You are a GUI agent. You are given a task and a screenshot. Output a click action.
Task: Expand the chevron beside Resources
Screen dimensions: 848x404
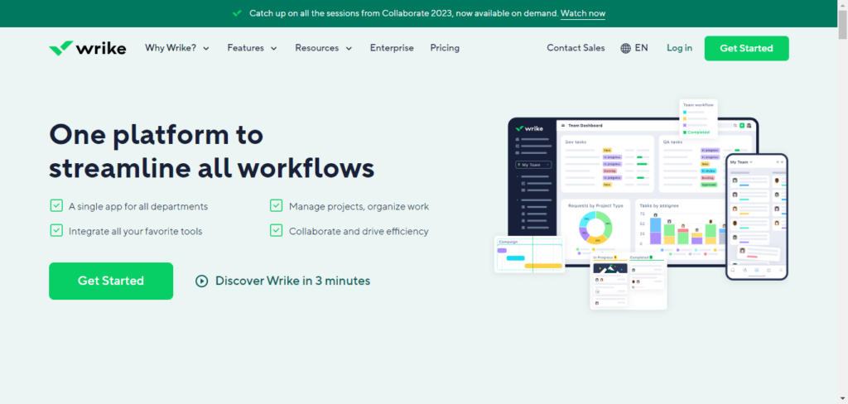349,49
